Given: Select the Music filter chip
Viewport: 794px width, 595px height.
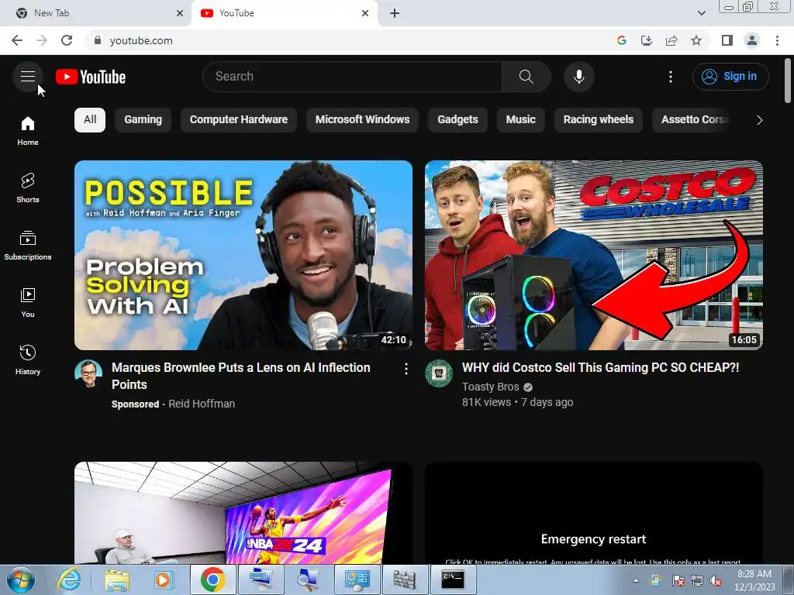Looking at the screenshot, I should click(x=520, y=120).
